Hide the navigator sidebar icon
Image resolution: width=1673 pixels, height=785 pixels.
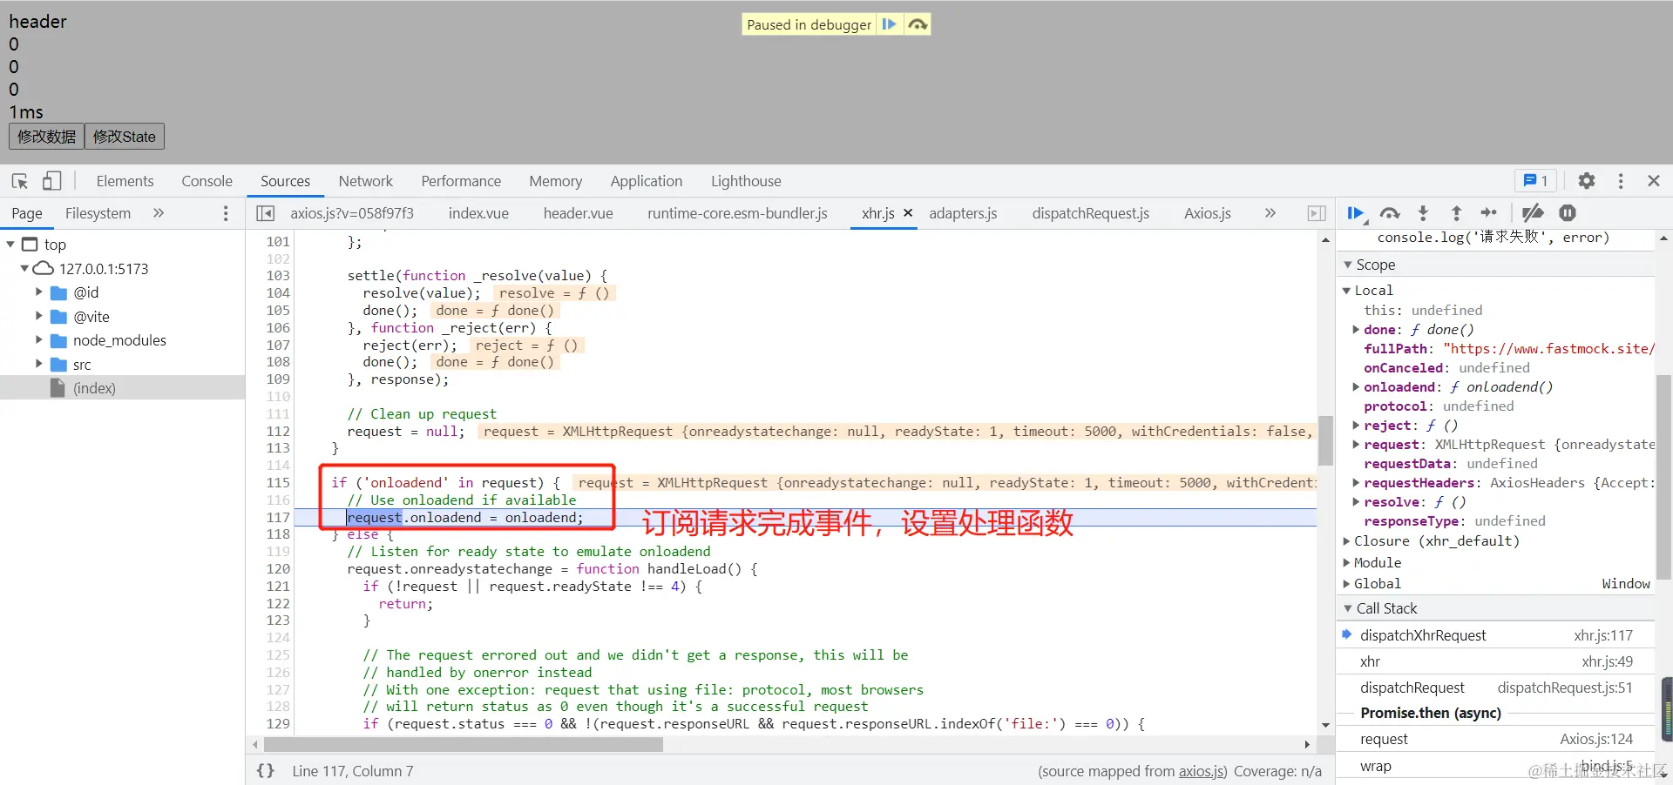click(266, 213)
